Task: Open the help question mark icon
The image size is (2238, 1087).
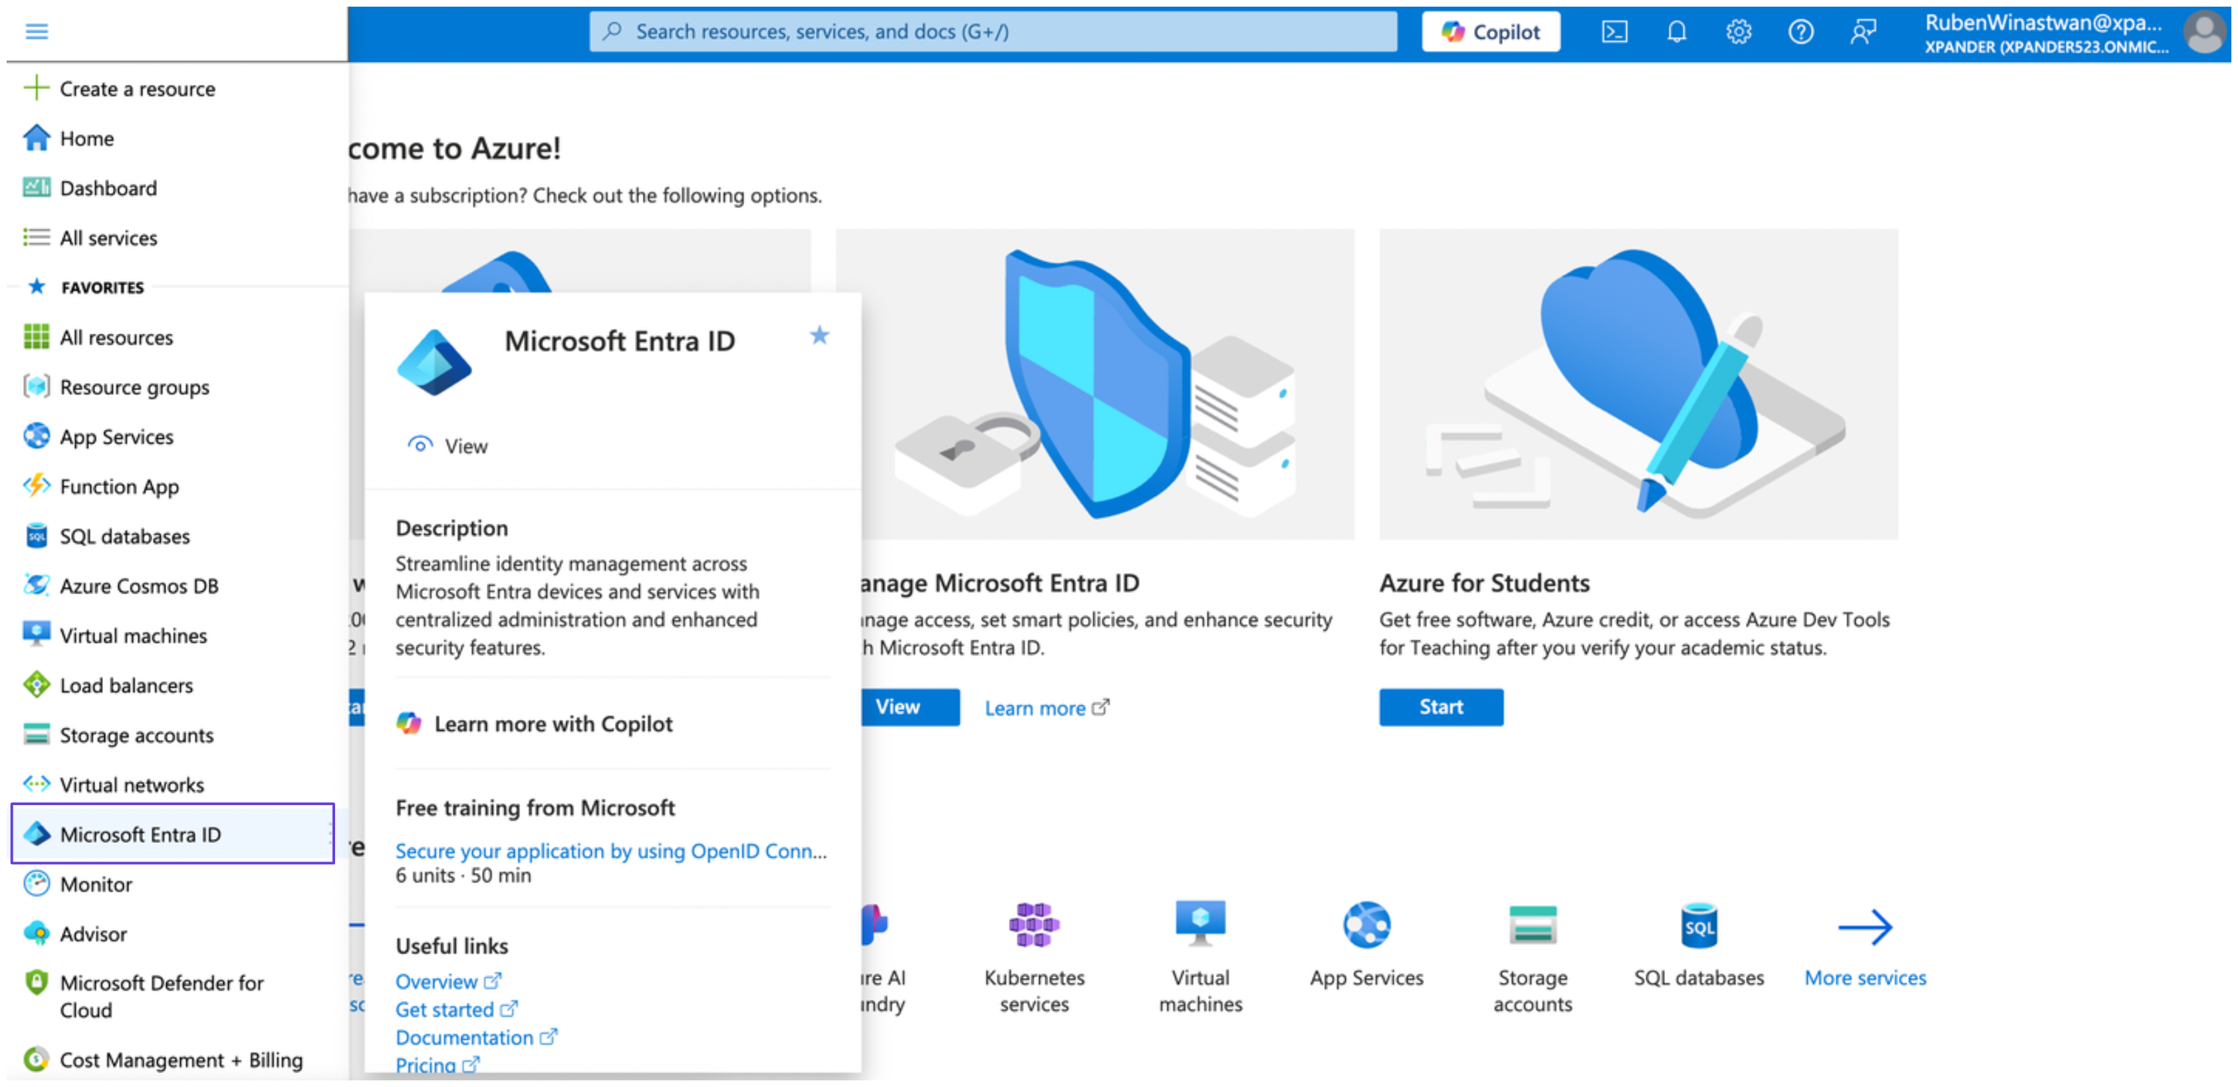Action: pyautogui.click(x=1800, y=32)
